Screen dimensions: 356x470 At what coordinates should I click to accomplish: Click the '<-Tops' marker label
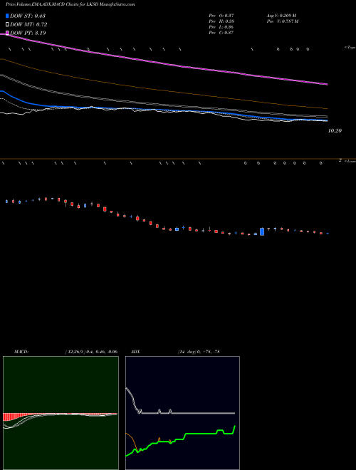click(350, 48)
